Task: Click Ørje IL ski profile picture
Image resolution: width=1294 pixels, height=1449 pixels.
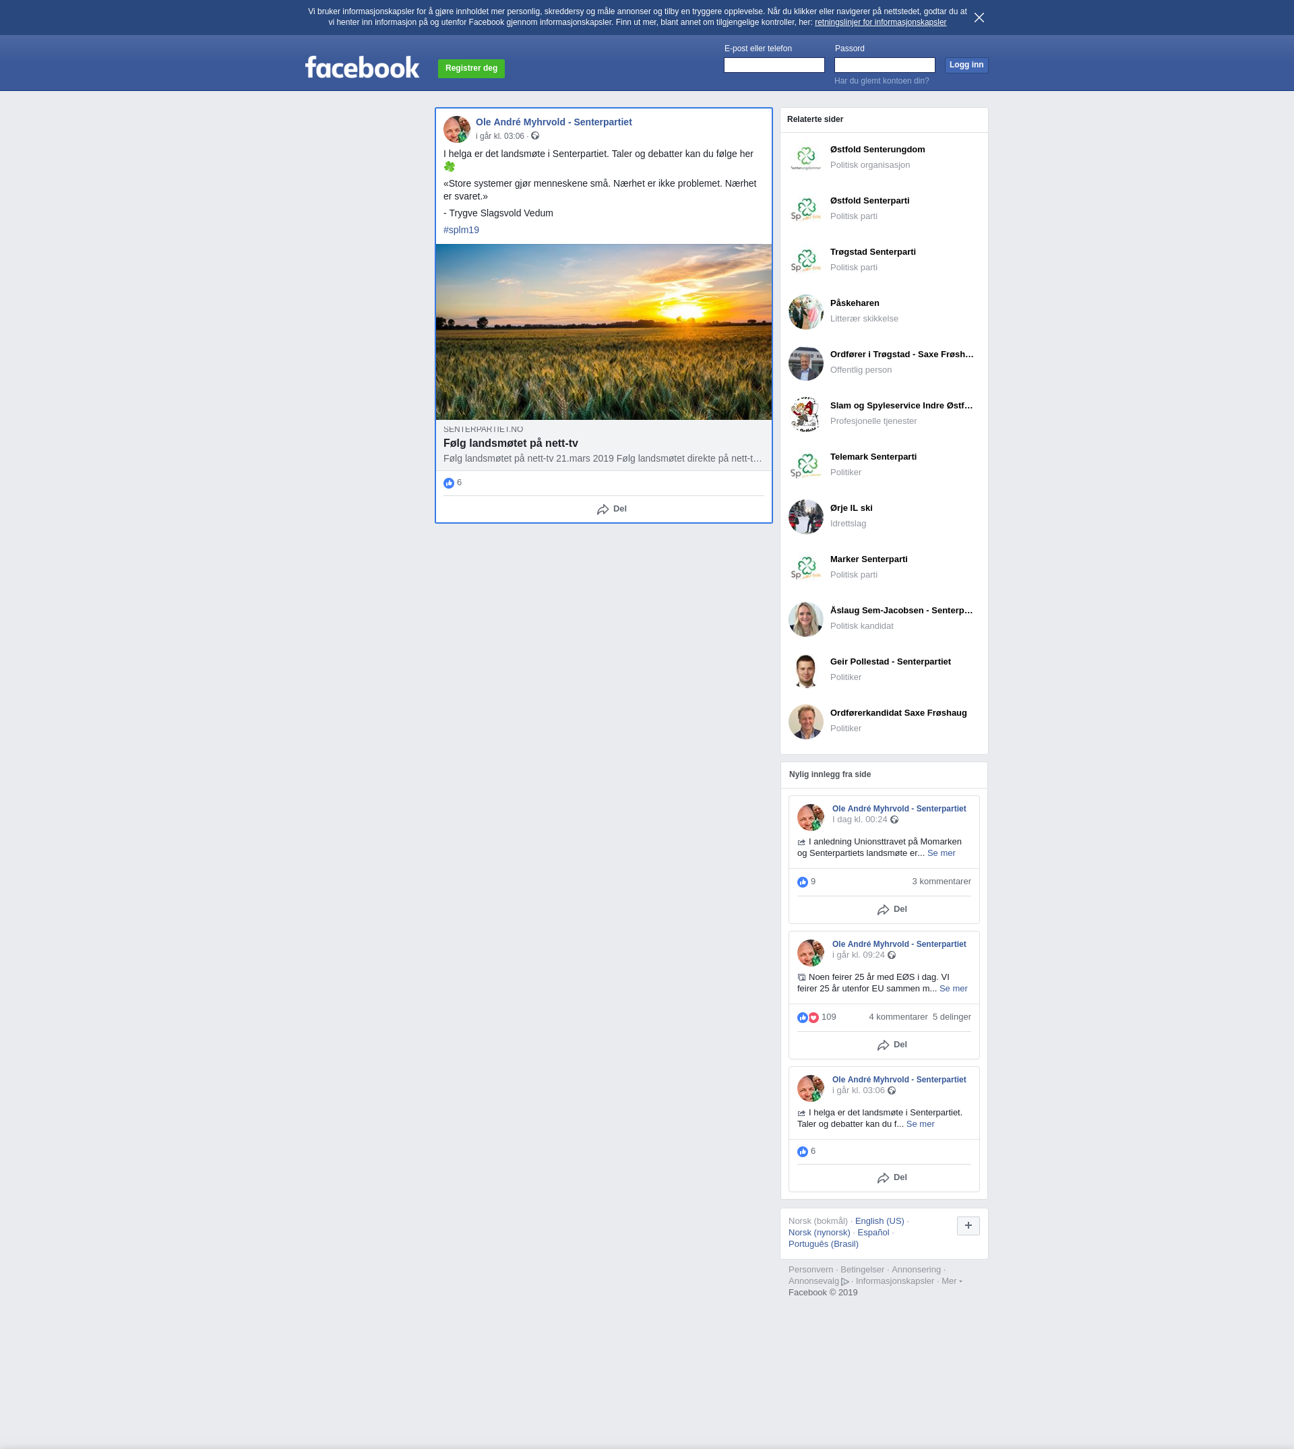Action: coord(805,516)
